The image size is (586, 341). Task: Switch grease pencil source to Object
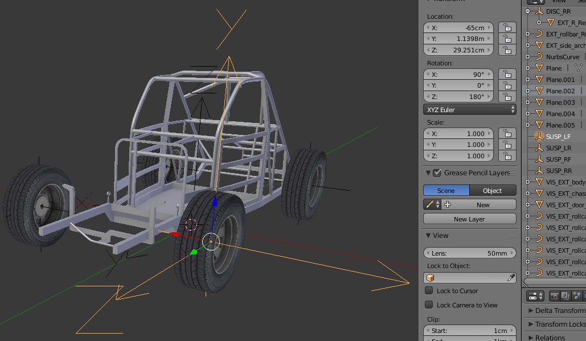tap(493, 191)
